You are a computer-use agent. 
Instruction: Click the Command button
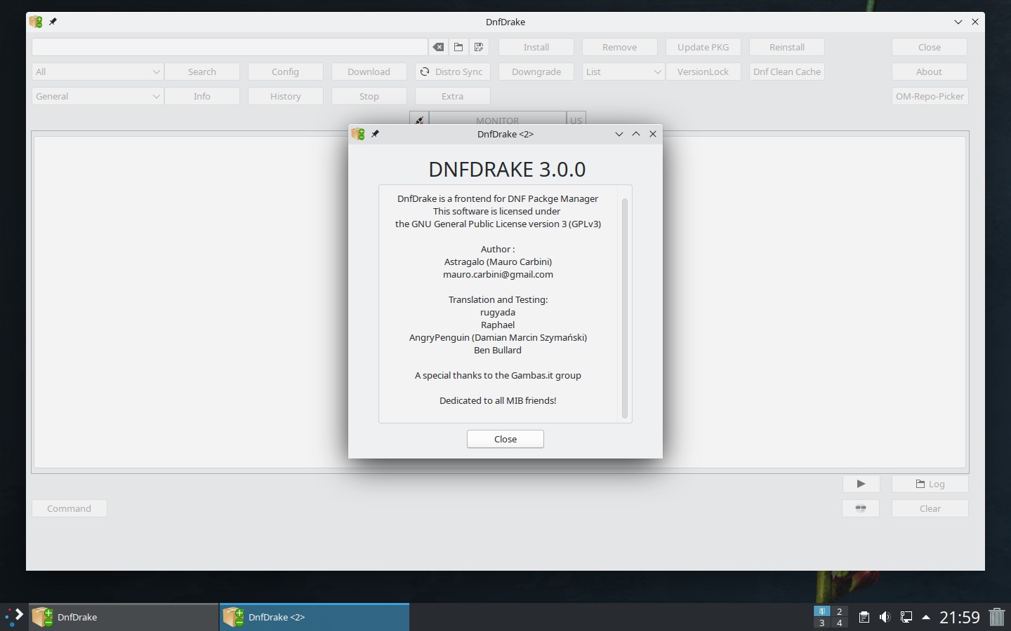[x=70, y=508]
